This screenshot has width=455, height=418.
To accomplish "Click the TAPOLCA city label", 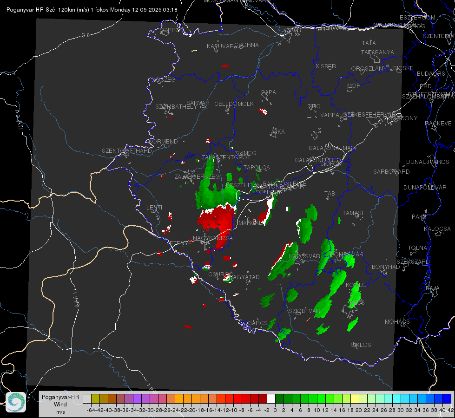I will pyautogui.click(x=257, y=168).
